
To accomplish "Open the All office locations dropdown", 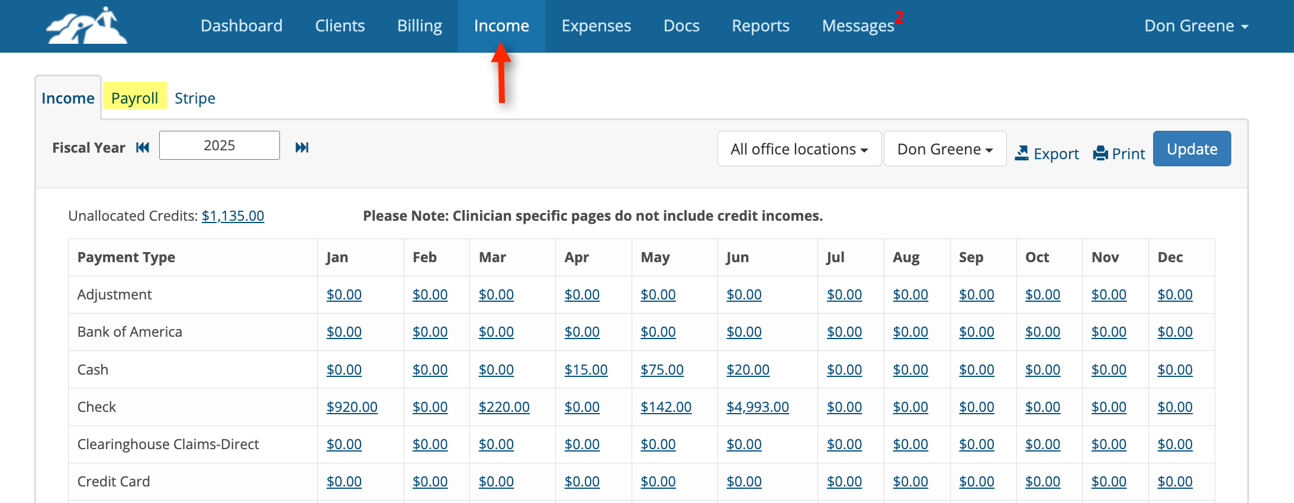I will tap(799, 149).
